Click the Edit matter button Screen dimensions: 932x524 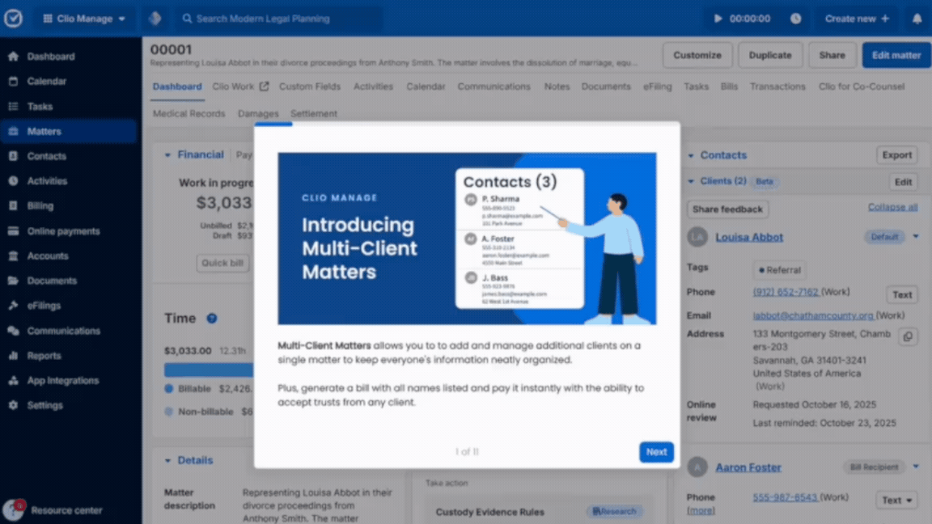point(896,55)
